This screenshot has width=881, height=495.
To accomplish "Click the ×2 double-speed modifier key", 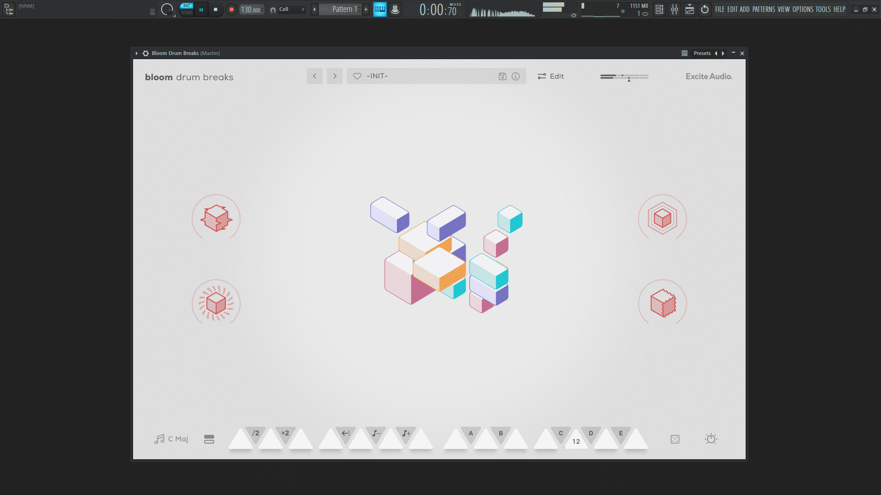I will point(285,434).
